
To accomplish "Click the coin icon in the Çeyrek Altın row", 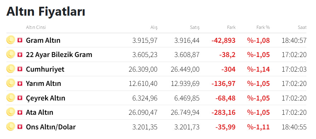I will click(x=11, y=98).
